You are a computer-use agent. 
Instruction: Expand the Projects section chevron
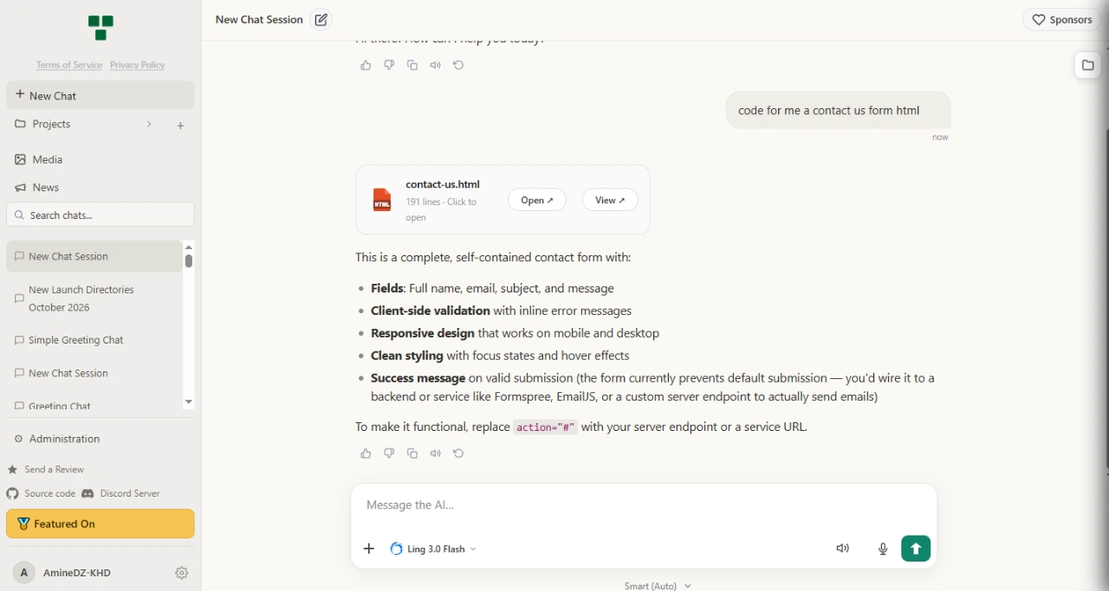click(x=149, y=125)
